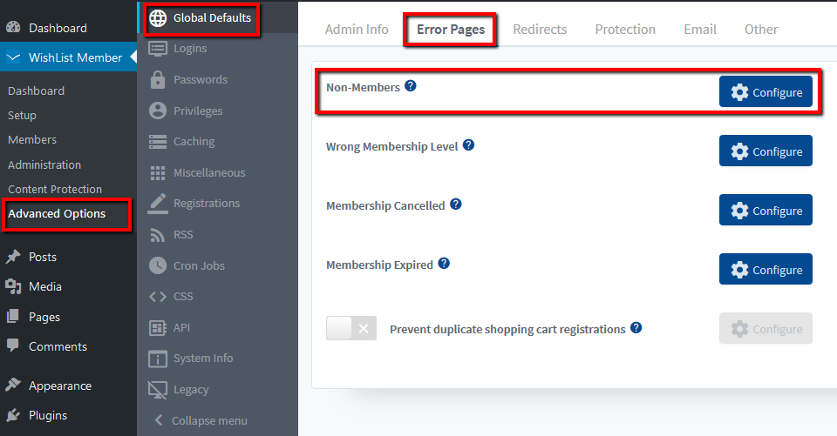Viewport: 837px width, 436px height.
Task: Switch to the Admin Info tab
Action: [357, 30]
